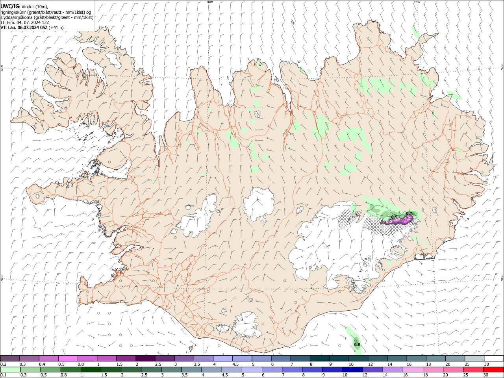
Task: Select the violet 12 rain scale swatch
Action: [372, 370]
